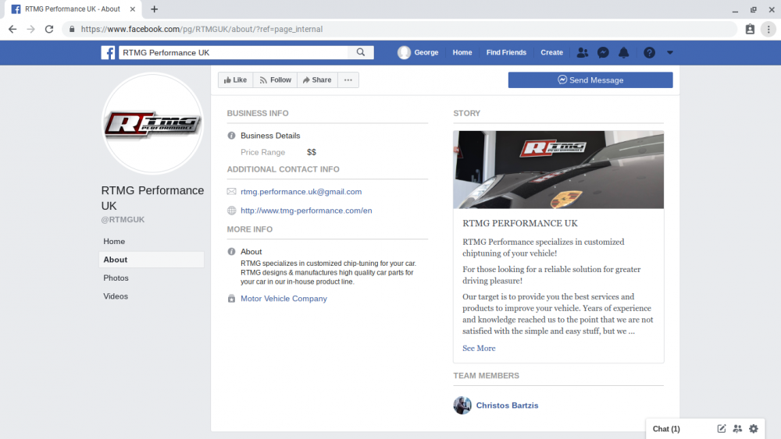Image resolution: width=781 pixels, height=439 pixels.
Task: Click the browser forward arrow
Action: point(31,29)
